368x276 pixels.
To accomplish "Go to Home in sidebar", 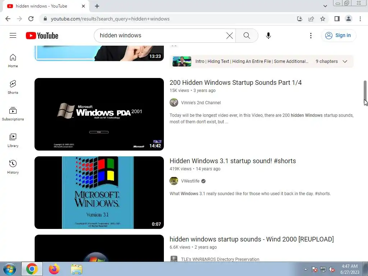I will click(13, 60).
